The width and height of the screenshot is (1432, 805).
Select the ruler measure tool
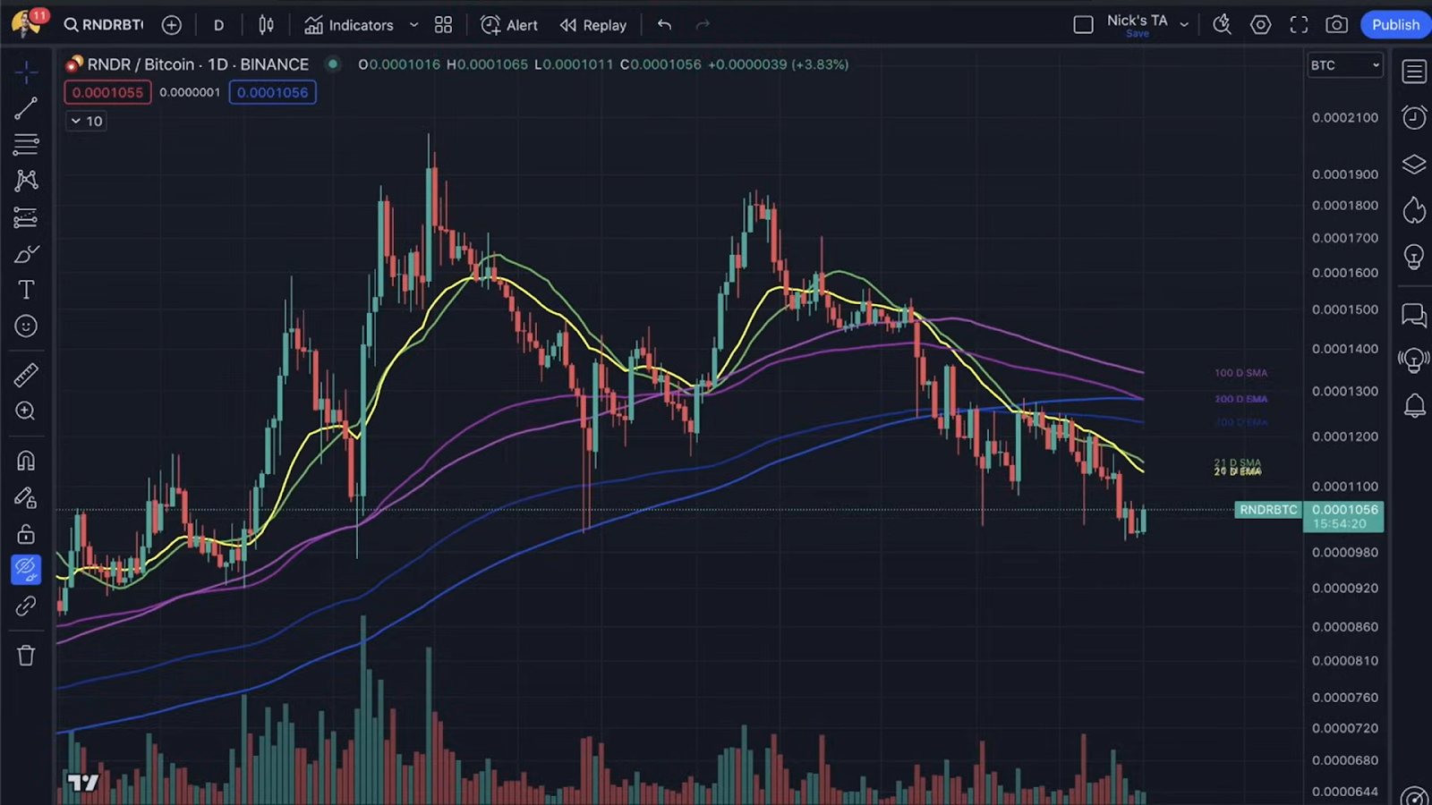[26, 375]
